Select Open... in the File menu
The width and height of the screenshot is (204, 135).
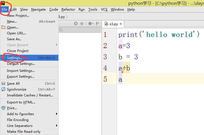coord(29,27)
